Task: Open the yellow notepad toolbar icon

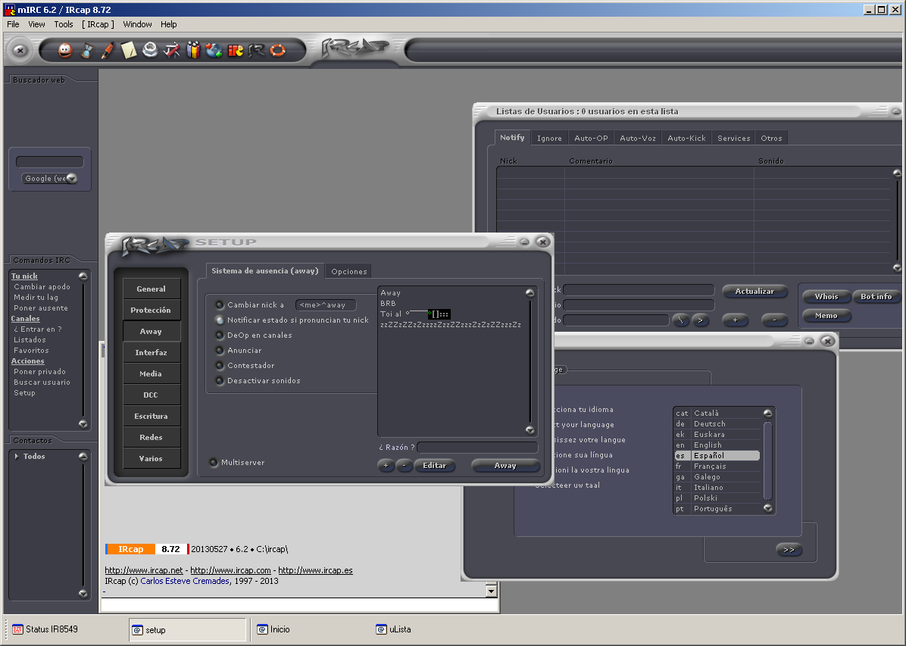Action: click(x=129, y=51)
